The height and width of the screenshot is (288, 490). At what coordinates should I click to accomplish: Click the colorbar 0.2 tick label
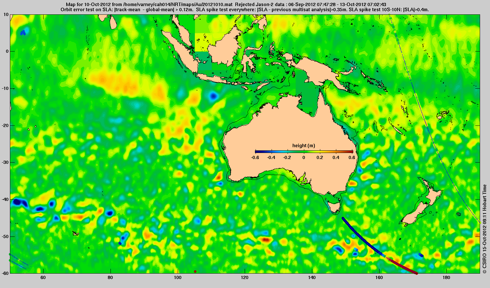(x=320, y=157)
